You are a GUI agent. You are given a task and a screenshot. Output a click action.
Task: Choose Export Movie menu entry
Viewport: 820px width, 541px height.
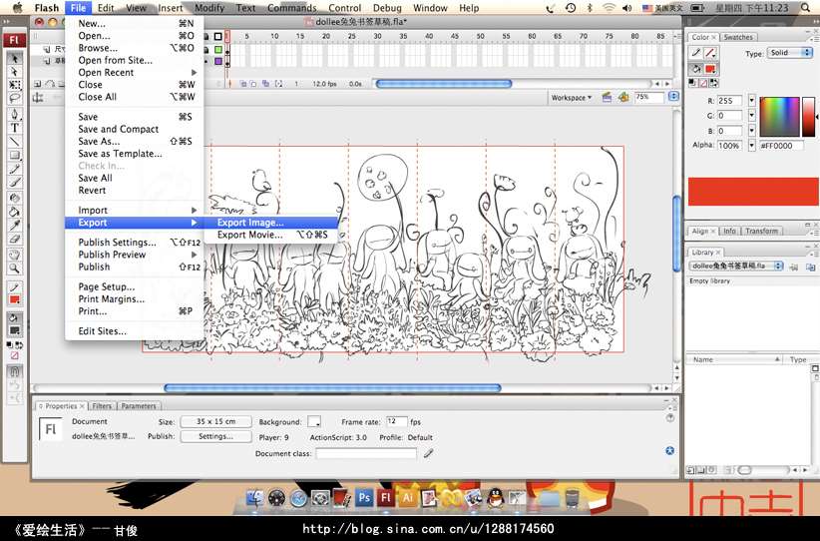pos(271,235)
